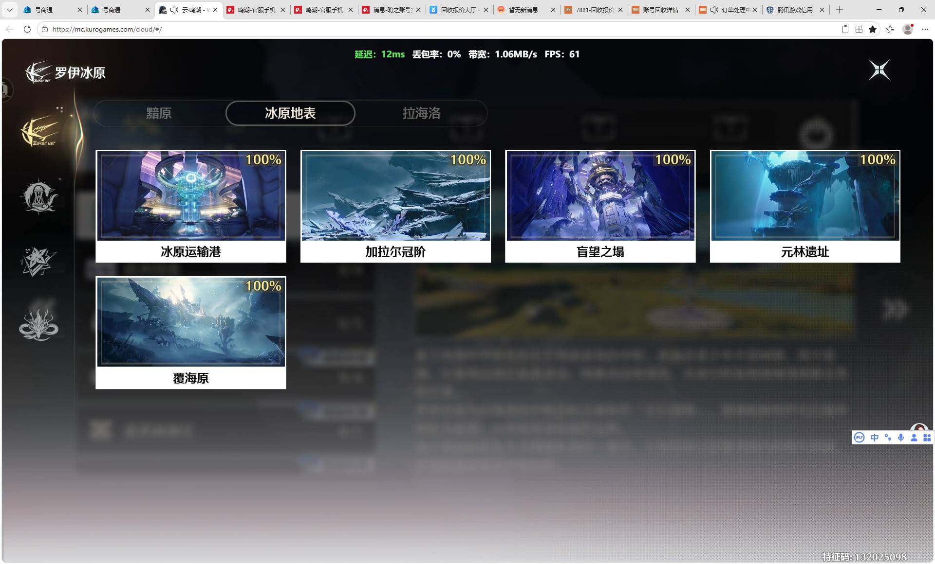Open the 盲望之塌 area card
Screen dimensions: 935x564
tap(600, 206)
